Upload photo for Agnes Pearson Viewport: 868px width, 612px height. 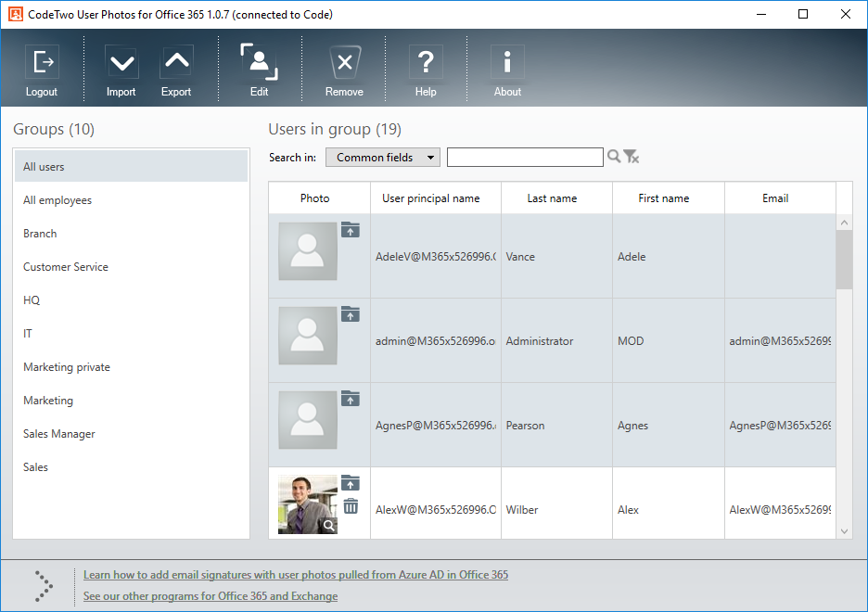click(x=351, y=399)
